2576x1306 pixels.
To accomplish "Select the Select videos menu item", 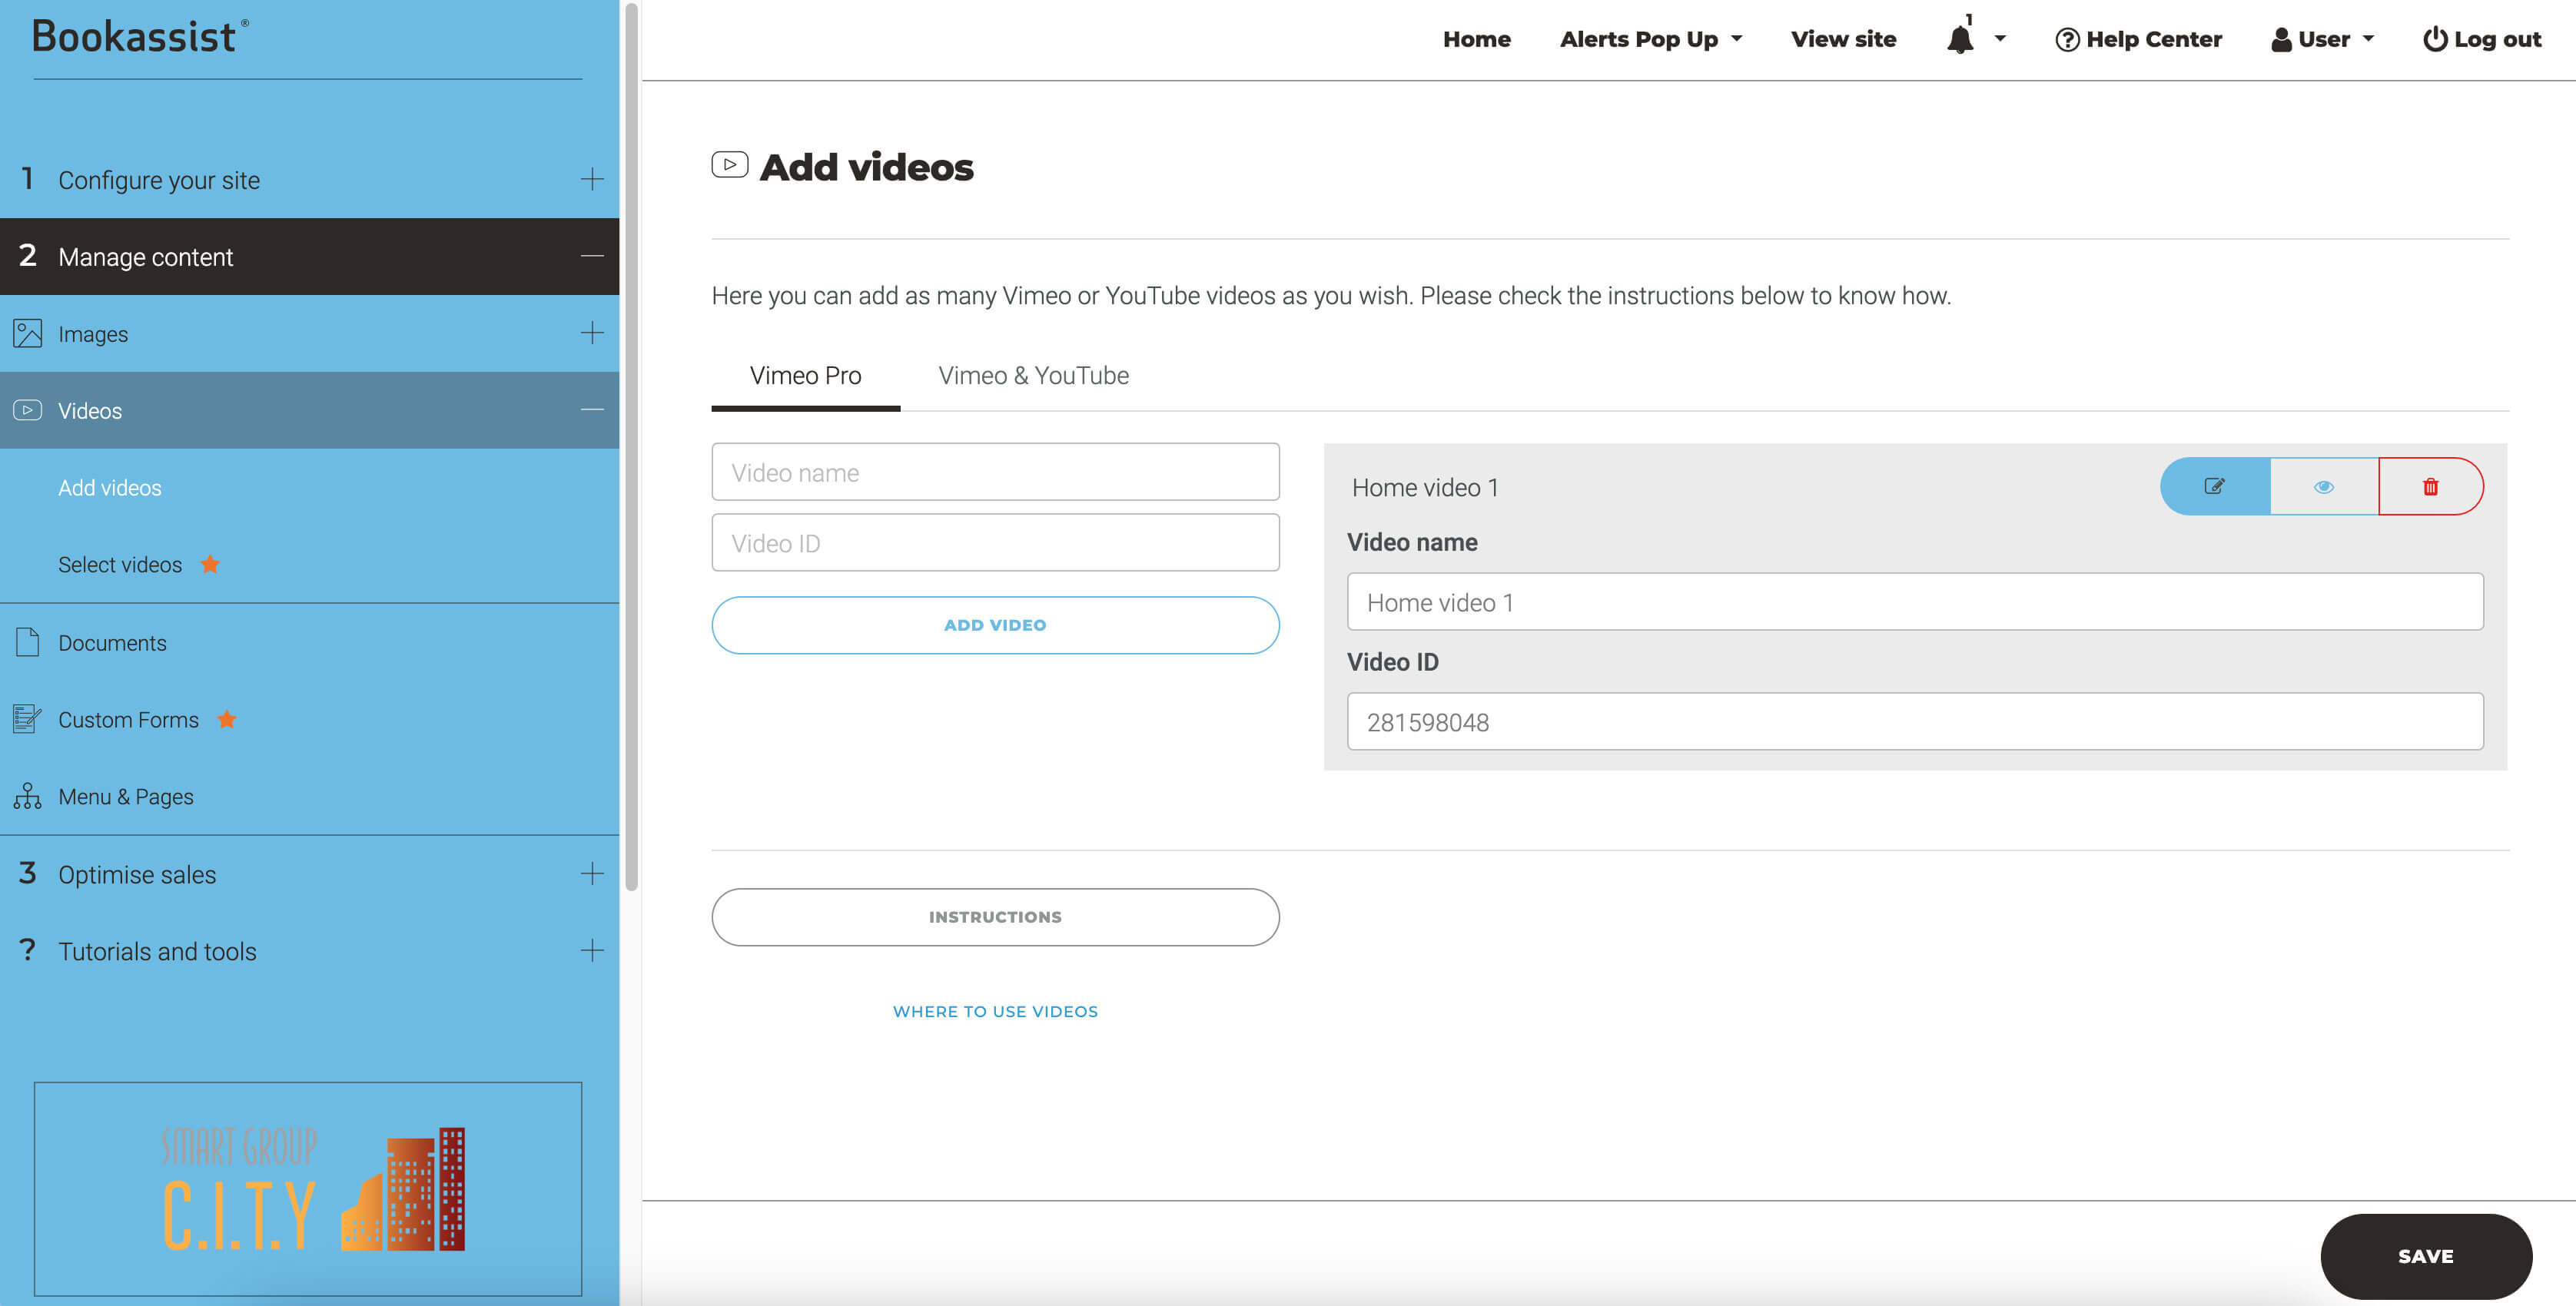I will coord(120,564).
